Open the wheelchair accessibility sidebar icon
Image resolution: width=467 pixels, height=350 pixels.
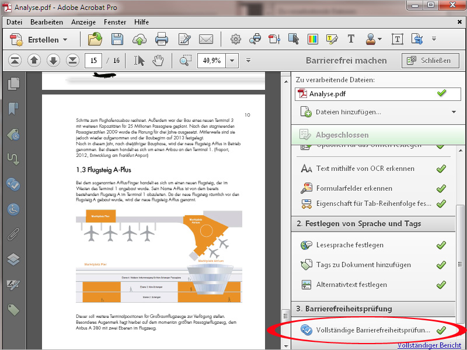(13, 209)
